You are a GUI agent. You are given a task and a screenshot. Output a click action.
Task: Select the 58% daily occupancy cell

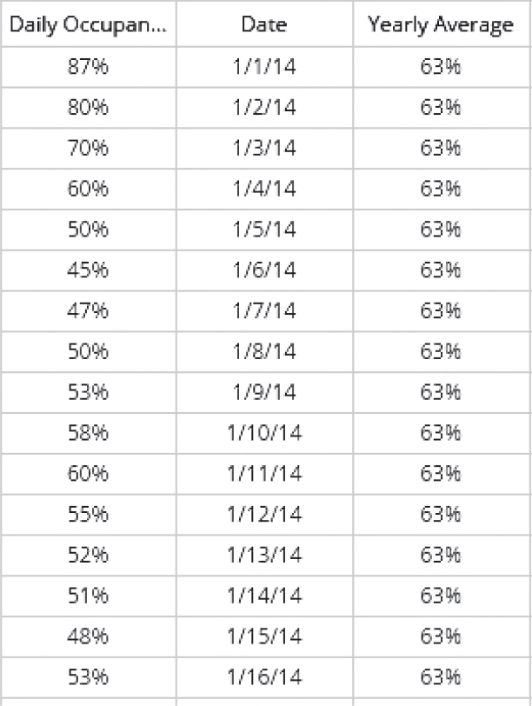[x=88, y=433]
